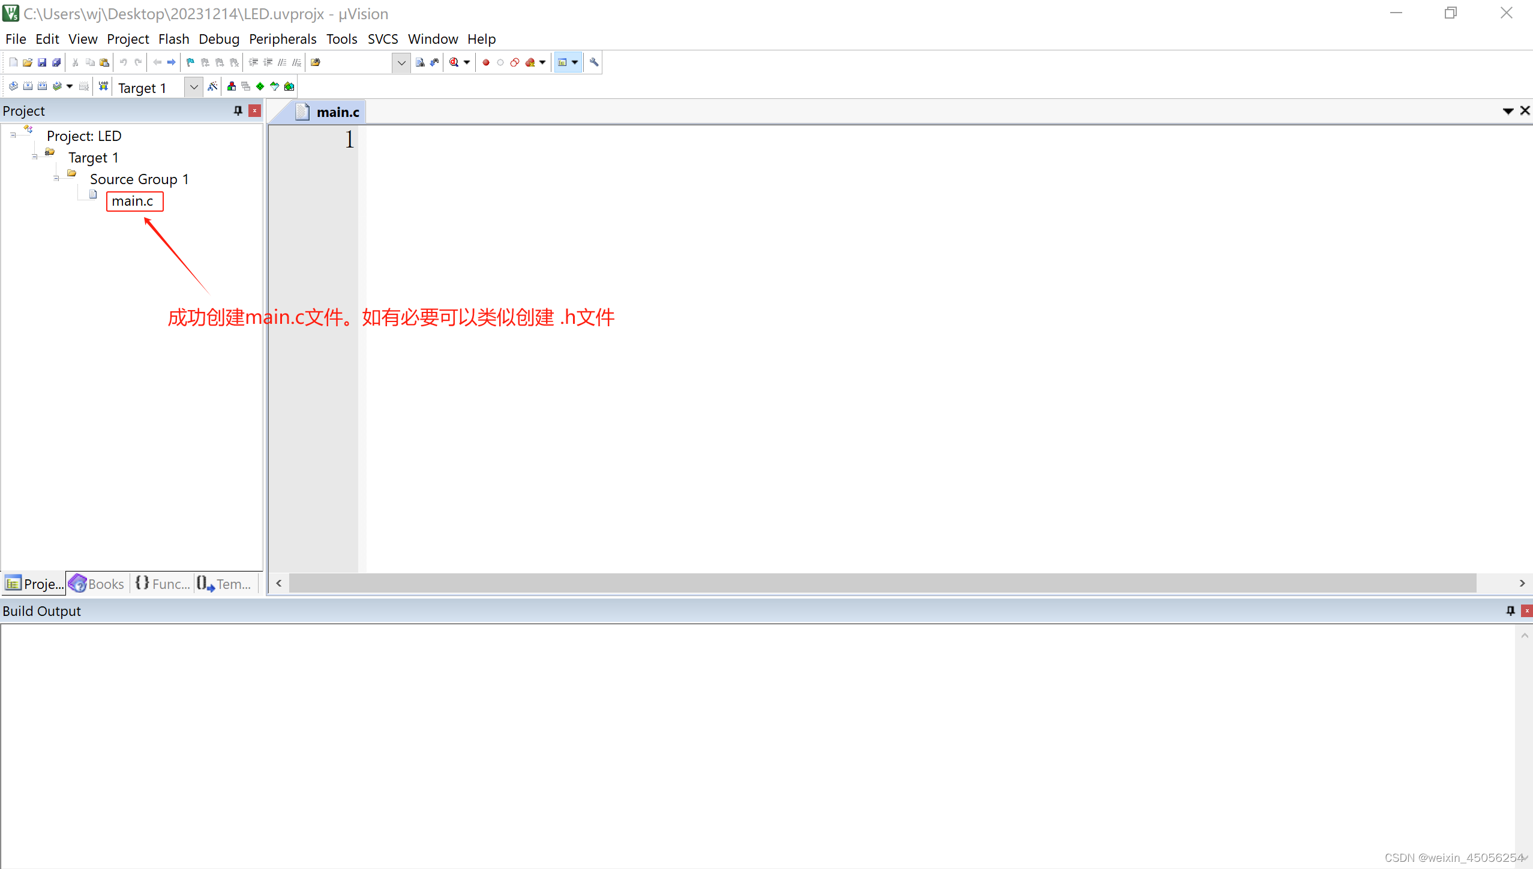Toggle the Build Output panel pin
Screen dimensions: 1533x869
coord(1511,611)
